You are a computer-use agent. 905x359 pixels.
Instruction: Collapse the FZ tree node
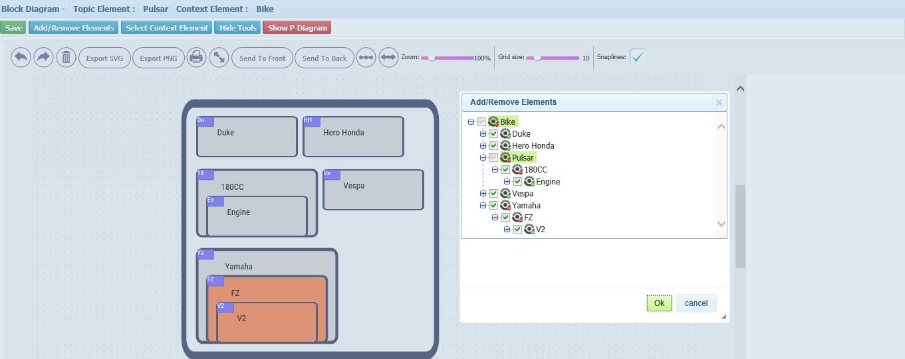495,218
